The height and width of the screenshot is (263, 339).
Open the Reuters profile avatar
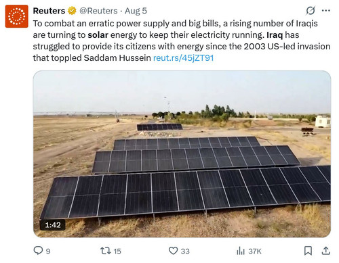point(17,16)
